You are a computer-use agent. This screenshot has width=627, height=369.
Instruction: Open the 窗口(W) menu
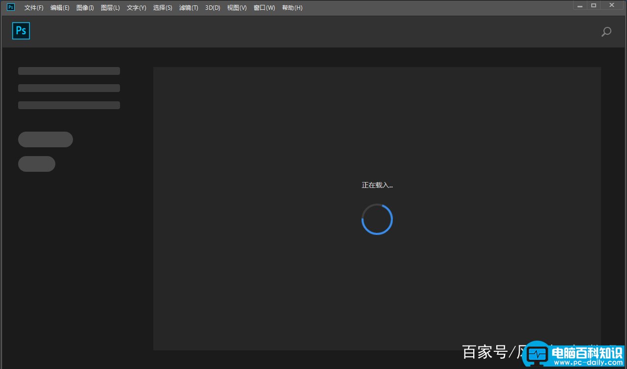(265, 8)
